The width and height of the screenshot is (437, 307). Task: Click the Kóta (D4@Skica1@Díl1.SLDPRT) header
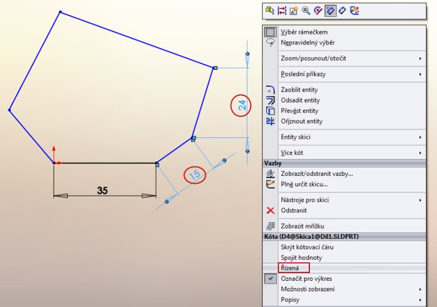point(344,237)
